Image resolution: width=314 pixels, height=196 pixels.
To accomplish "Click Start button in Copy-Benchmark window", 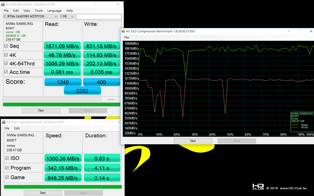I will [43, 193].
